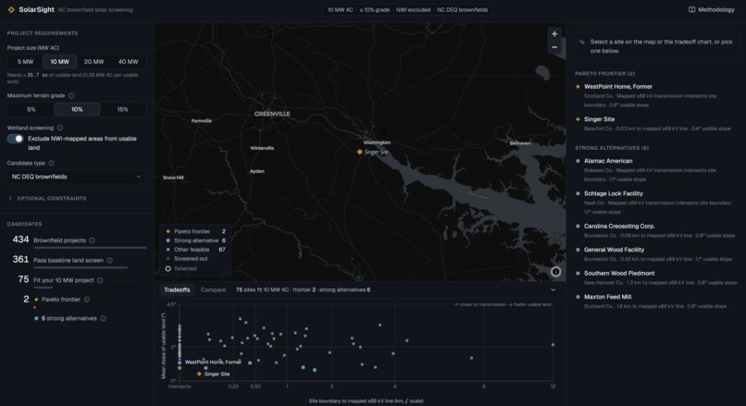Screen dimensions: 746x406
Task: Select General Wood Facility site
Action: (656, 254)
